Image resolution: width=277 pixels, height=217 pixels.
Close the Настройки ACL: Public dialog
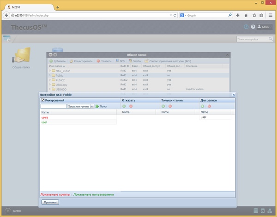click(233, 95)
